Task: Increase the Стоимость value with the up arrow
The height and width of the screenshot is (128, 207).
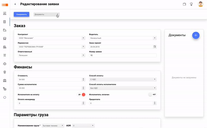Action: 83,79
